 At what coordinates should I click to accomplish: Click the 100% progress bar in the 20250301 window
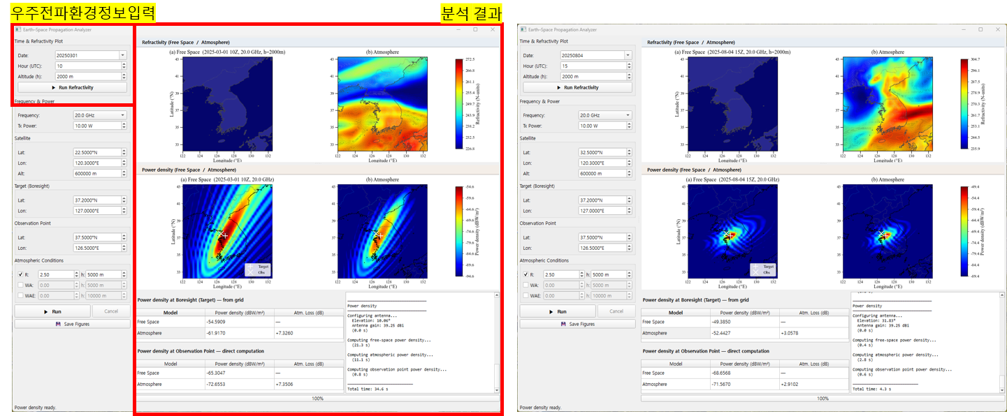point(317,398)
